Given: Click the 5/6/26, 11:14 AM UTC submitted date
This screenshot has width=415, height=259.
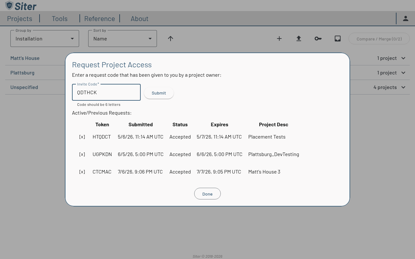Looking at the screenshot, I should 140,137.
